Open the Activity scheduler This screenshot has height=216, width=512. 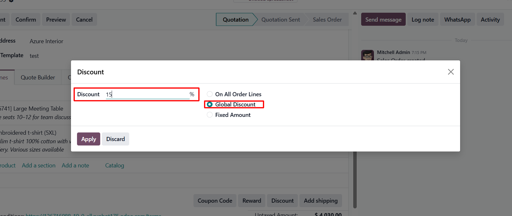pyautogui.click(x=490, y=19)
